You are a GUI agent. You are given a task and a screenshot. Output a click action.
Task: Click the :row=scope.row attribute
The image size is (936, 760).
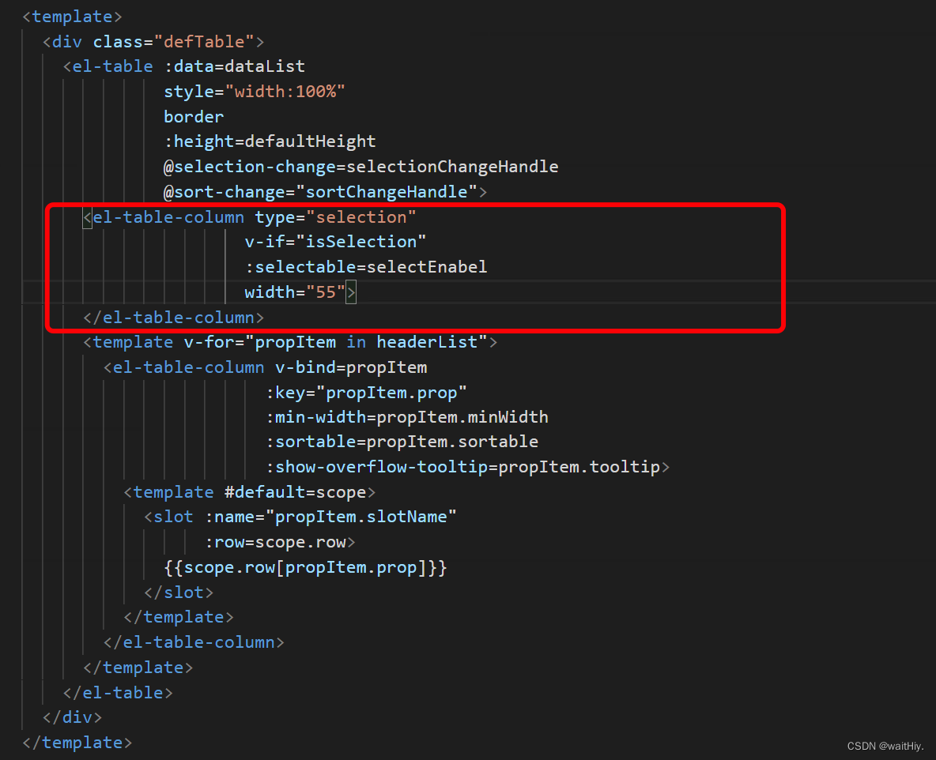click(275, 542)
